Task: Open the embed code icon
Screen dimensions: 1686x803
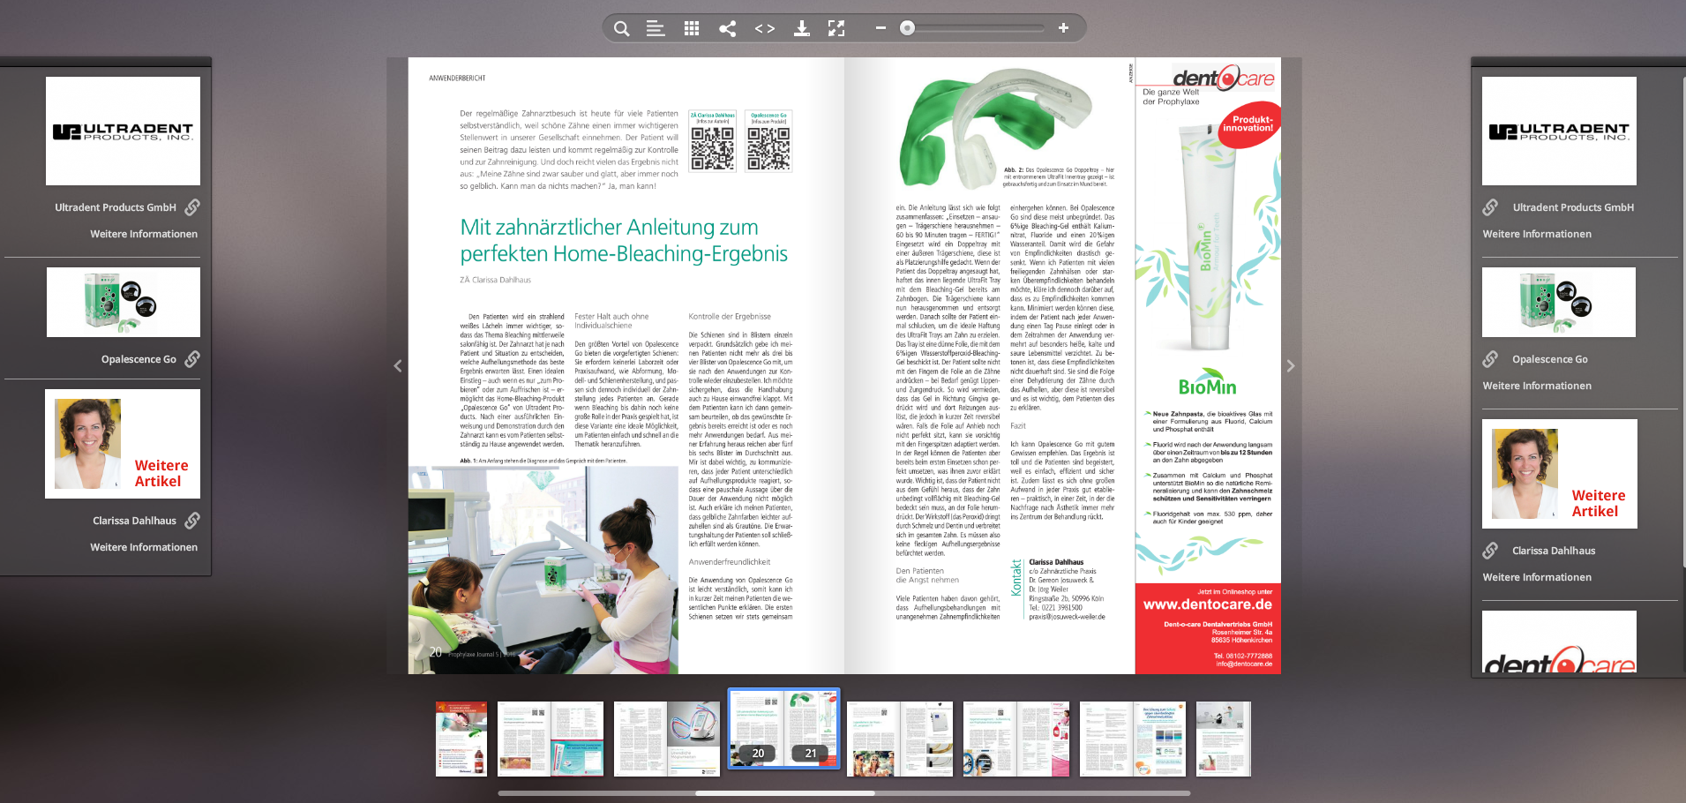Action: (765, 28)
